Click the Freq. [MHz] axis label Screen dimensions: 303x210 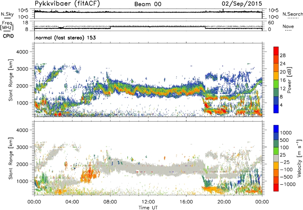click(8, 26)
